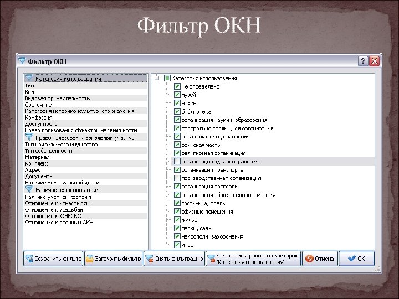The image size is (399, 299).
Task: Uncheck организация торговли checkbox
Action: tap(177, 187)
